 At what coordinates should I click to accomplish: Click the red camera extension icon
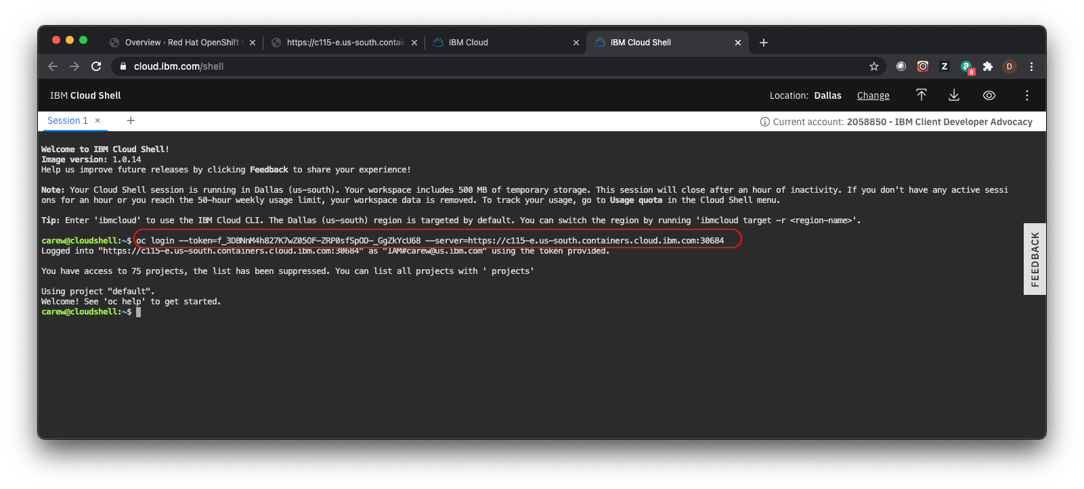coord(923,66)
